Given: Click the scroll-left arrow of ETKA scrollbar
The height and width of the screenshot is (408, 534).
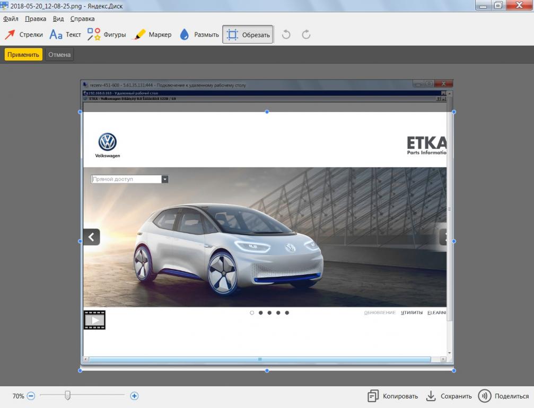Looking at the screenshot, I should click(x=86, y=359).
